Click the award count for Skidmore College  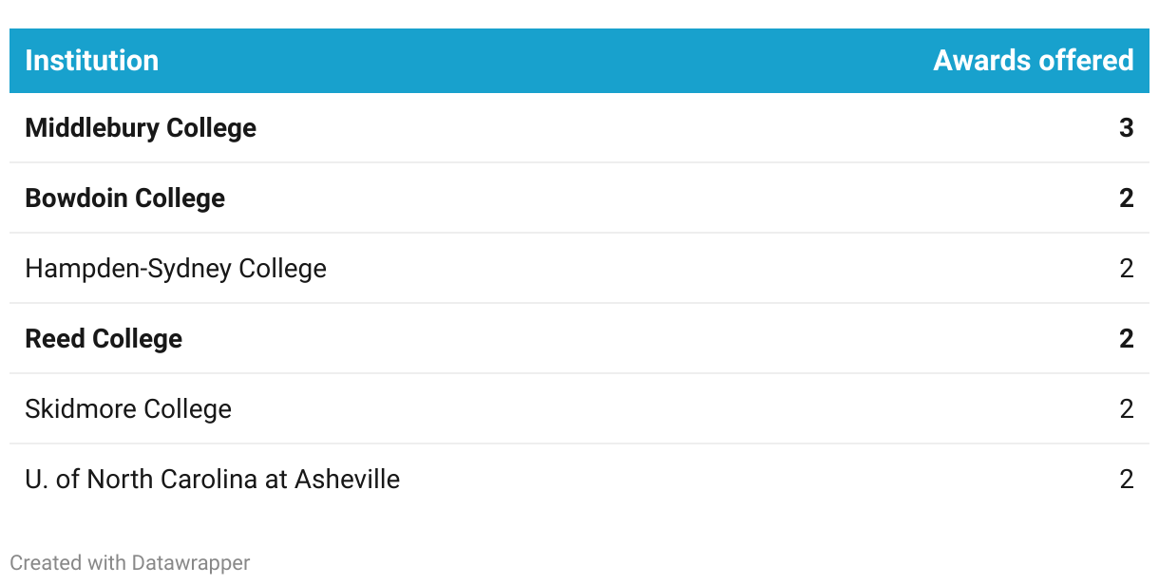click(1127, 409)
